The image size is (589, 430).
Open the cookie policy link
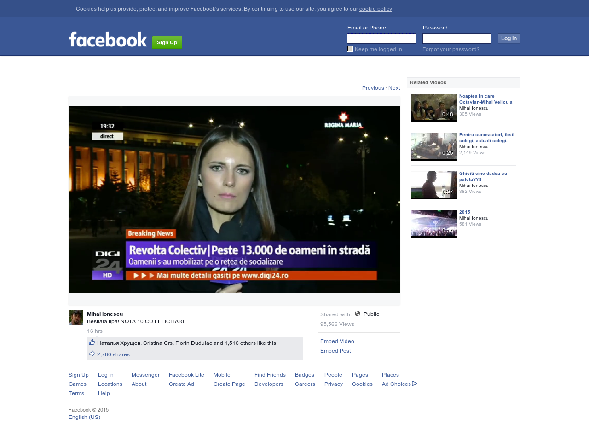pos(375,9)
